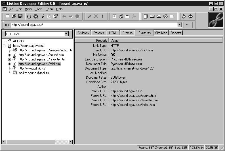Viewport: 225px width, 151px height.
Task: Select All Links in the tree
Action: [18, 41]
